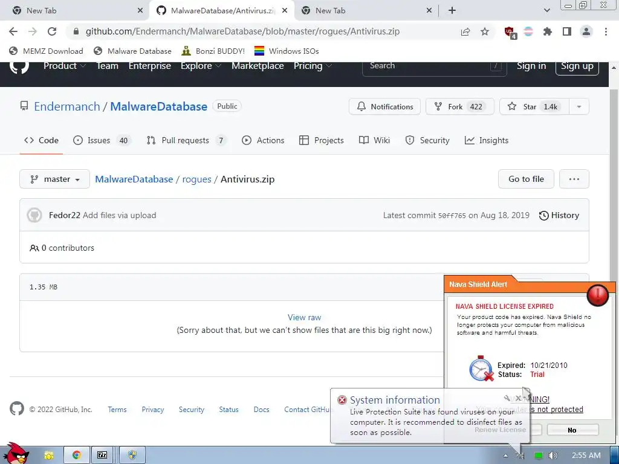619x464 pixels.
Task: Open the Security tab
Action: point(427,140)
